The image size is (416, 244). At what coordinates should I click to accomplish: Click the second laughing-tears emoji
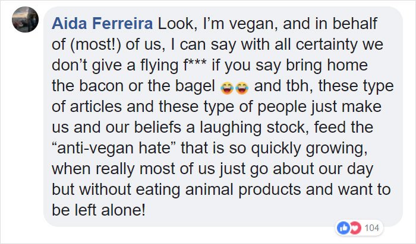[x=242, y=88]
